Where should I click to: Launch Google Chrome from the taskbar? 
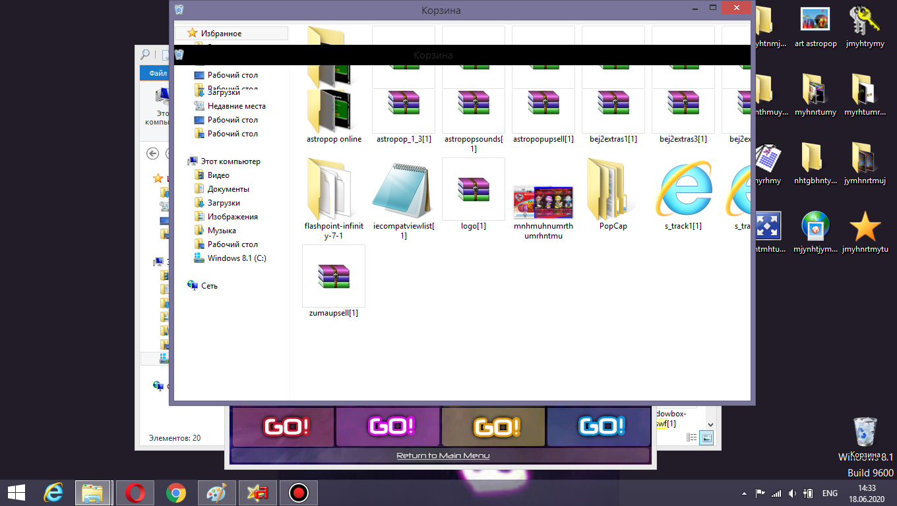[175, 492]
